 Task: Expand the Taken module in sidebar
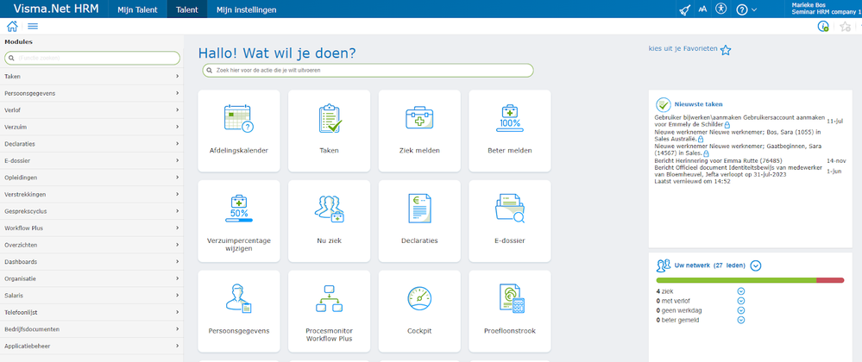point(91,77)
